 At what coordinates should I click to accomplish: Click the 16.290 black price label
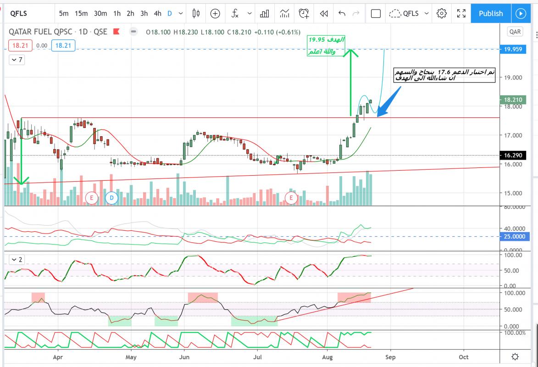pos(513,155)
